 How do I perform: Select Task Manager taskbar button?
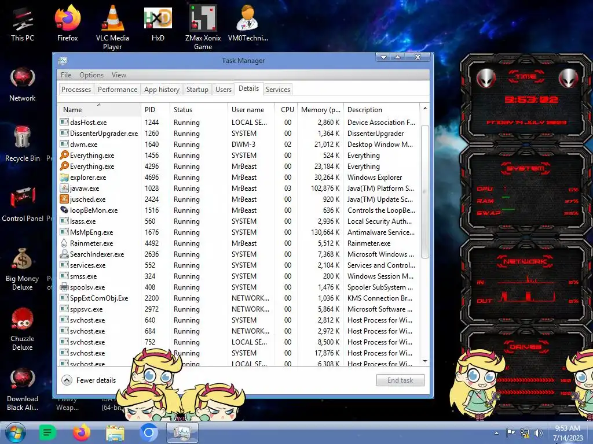[182, 432]
